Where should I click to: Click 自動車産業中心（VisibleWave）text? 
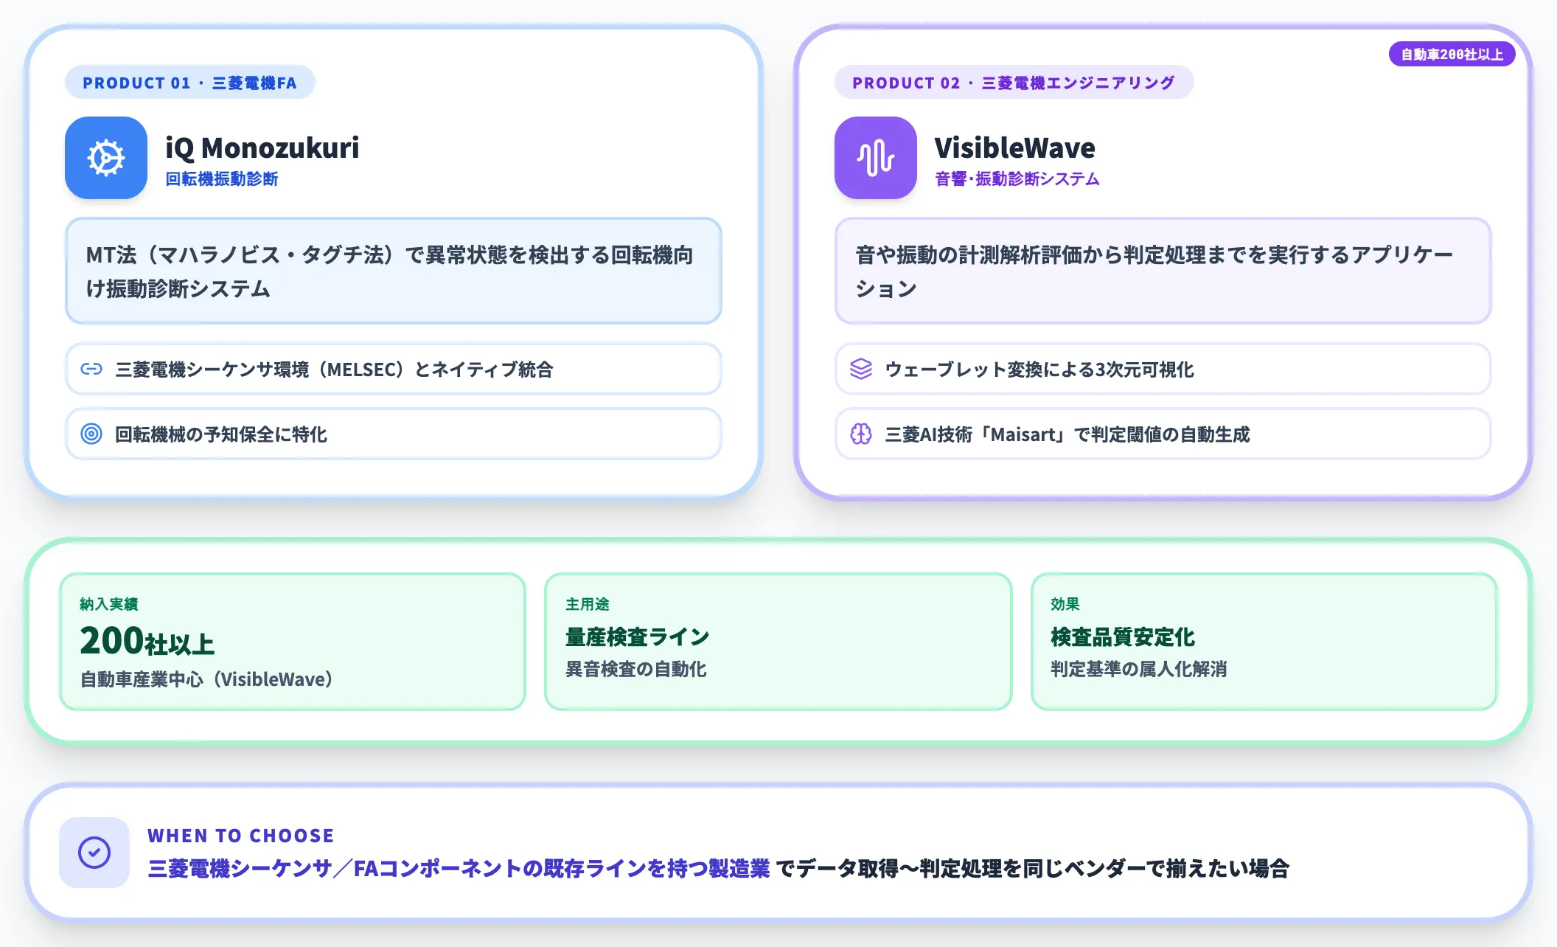tap(206, 679)
